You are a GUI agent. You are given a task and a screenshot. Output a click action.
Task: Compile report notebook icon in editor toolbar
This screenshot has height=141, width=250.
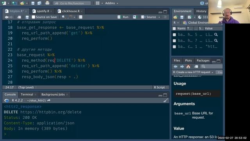click(80, 17)
